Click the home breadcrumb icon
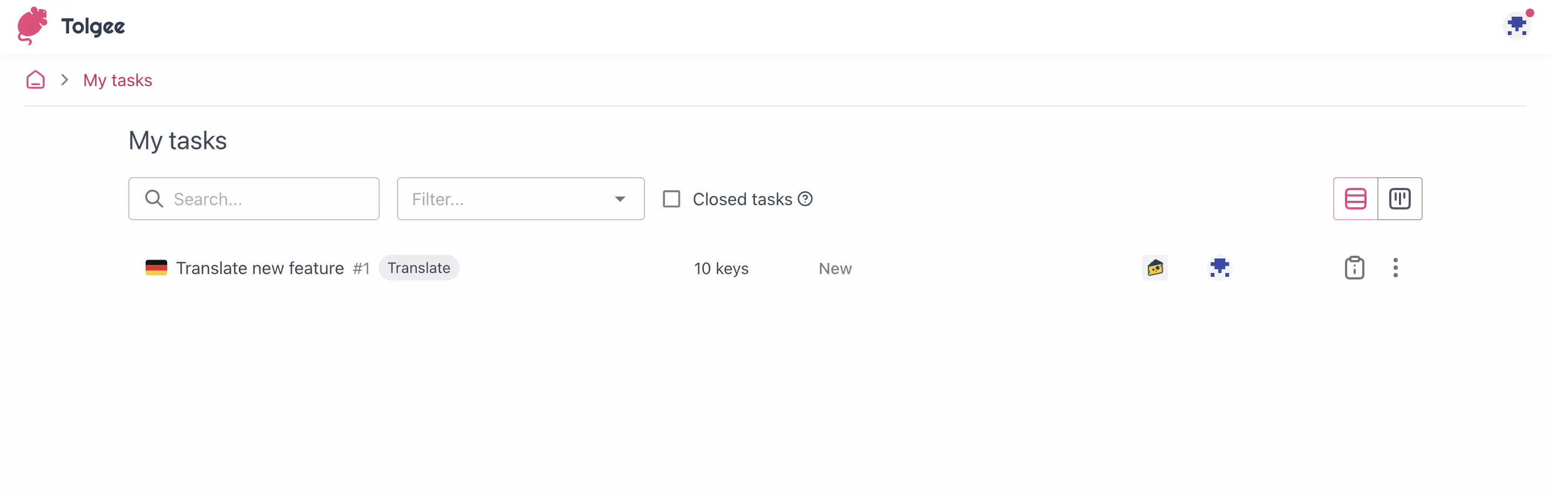 [36, 79]
